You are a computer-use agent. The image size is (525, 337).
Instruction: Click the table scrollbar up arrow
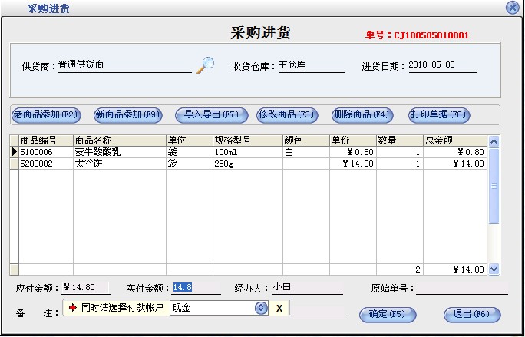tap(494, 141)
